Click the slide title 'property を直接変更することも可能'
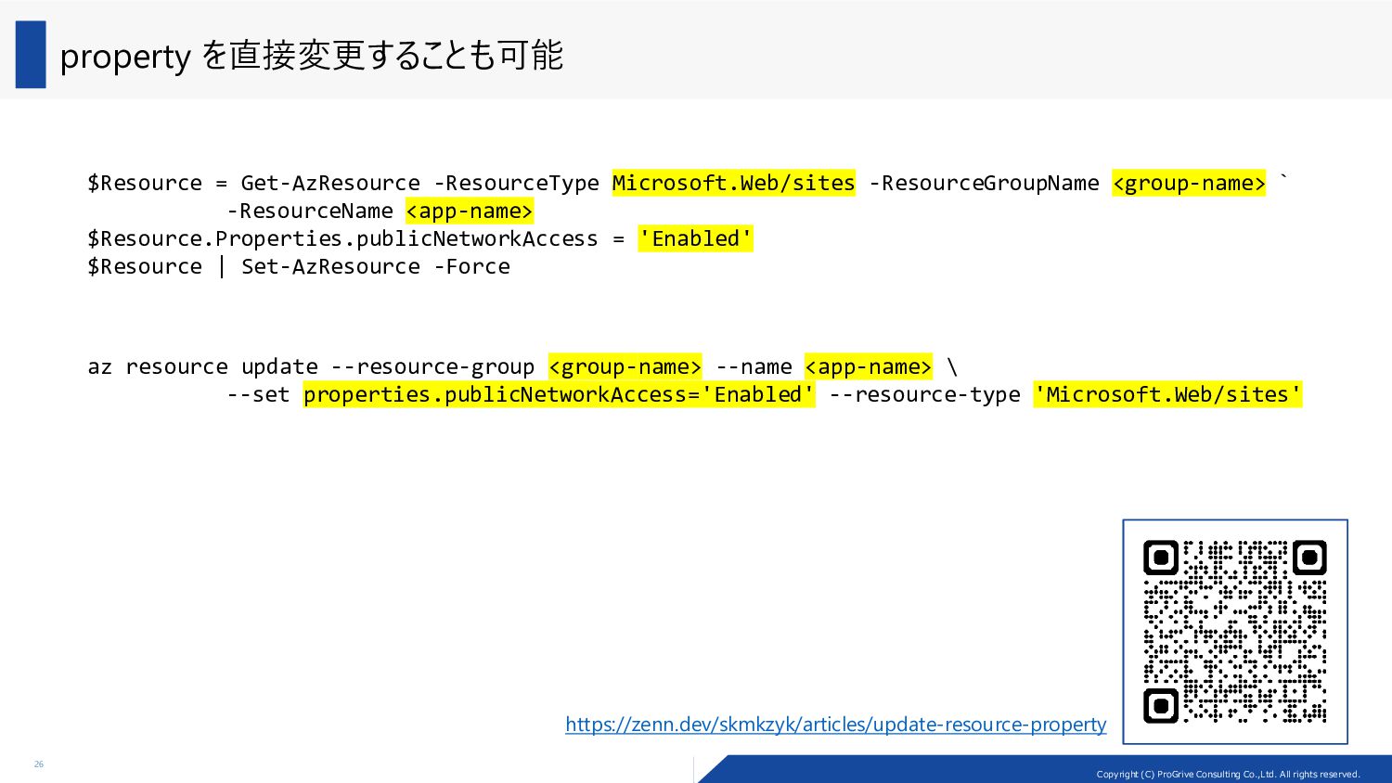Screen dimensions: 1392x783 point(312,56)
